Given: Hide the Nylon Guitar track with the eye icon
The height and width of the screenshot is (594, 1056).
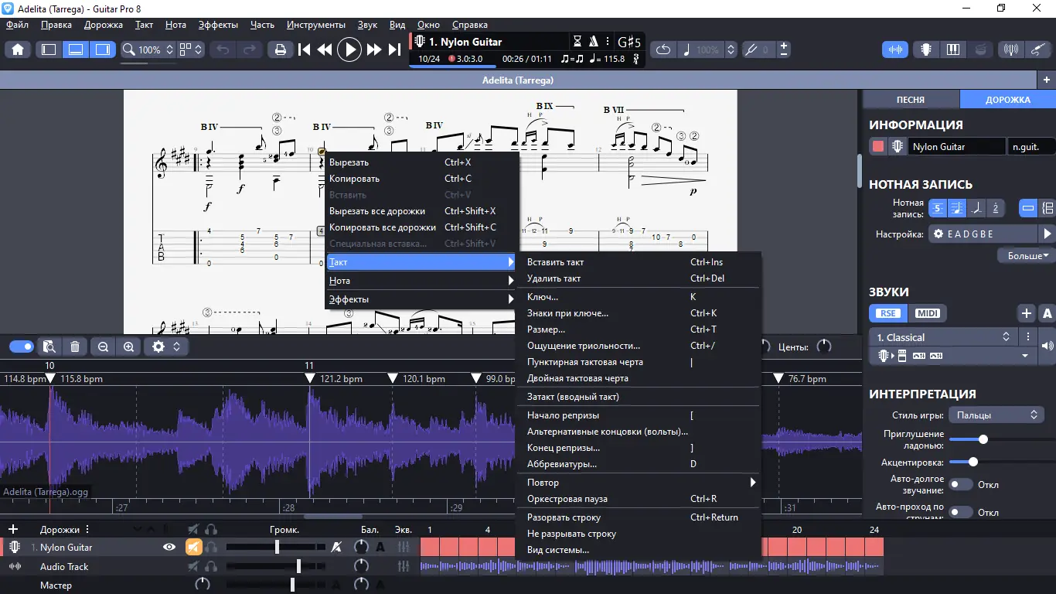Looking at the screenshot, I should click(x=169, y=548).
